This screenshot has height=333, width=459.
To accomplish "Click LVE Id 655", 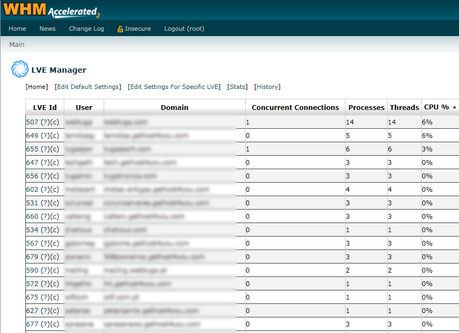I will pyautogui.click(x=32, y=149).
